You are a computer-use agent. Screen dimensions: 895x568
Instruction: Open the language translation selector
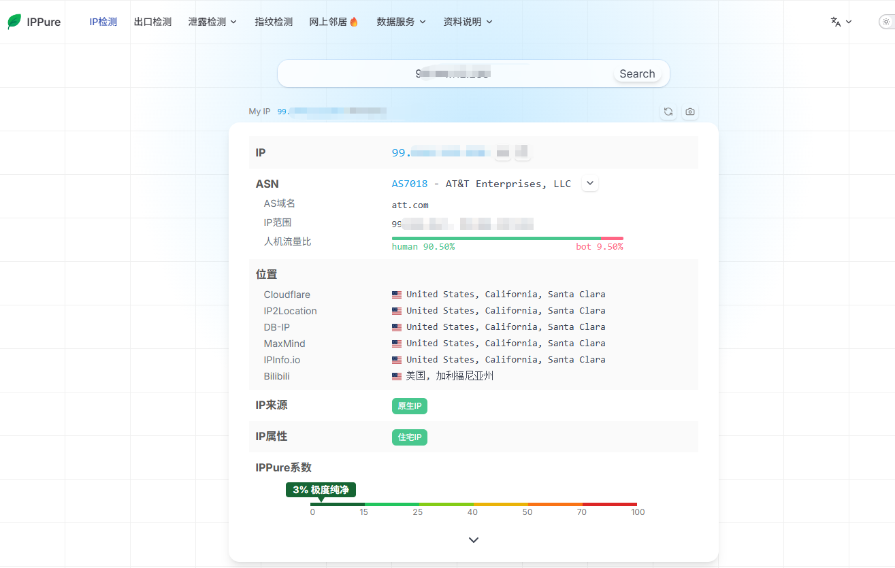[841, 22]
